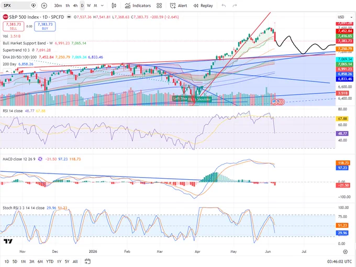Click the dark blue 6,833.46 label
The height and width of the screenshot is (267, 356).
click(345, 79)
